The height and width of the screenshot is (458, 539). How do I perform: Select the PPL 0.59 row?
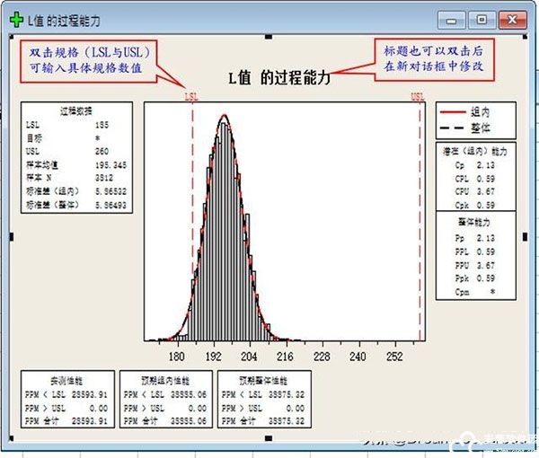click(475, 251)
